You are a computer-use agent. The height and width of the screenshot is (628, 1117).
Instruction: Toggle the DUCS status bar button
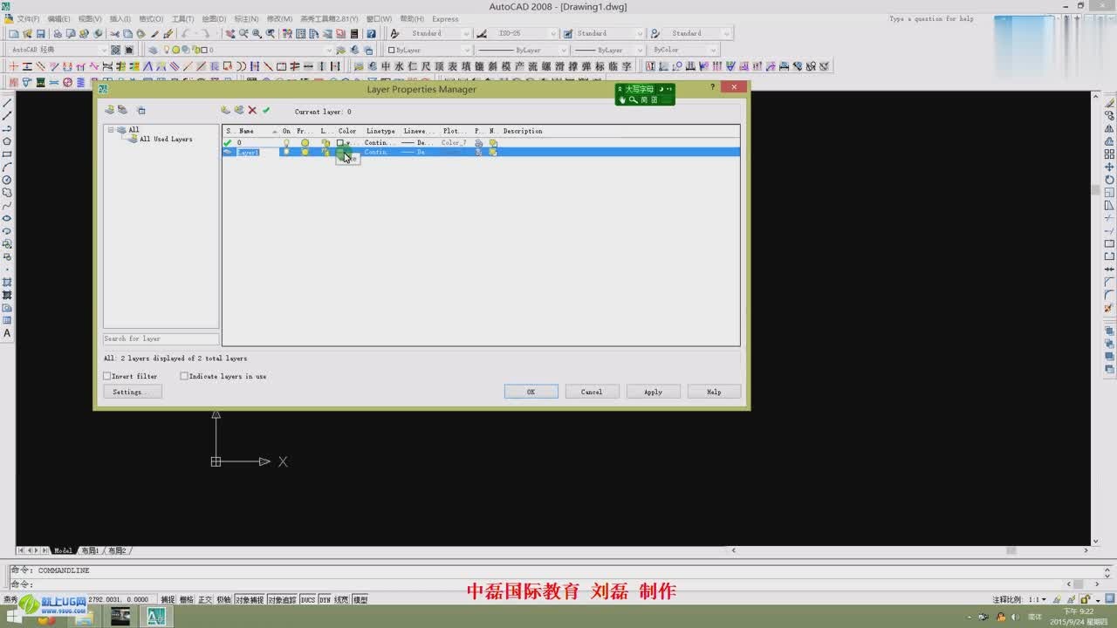[x=308, y=599]
